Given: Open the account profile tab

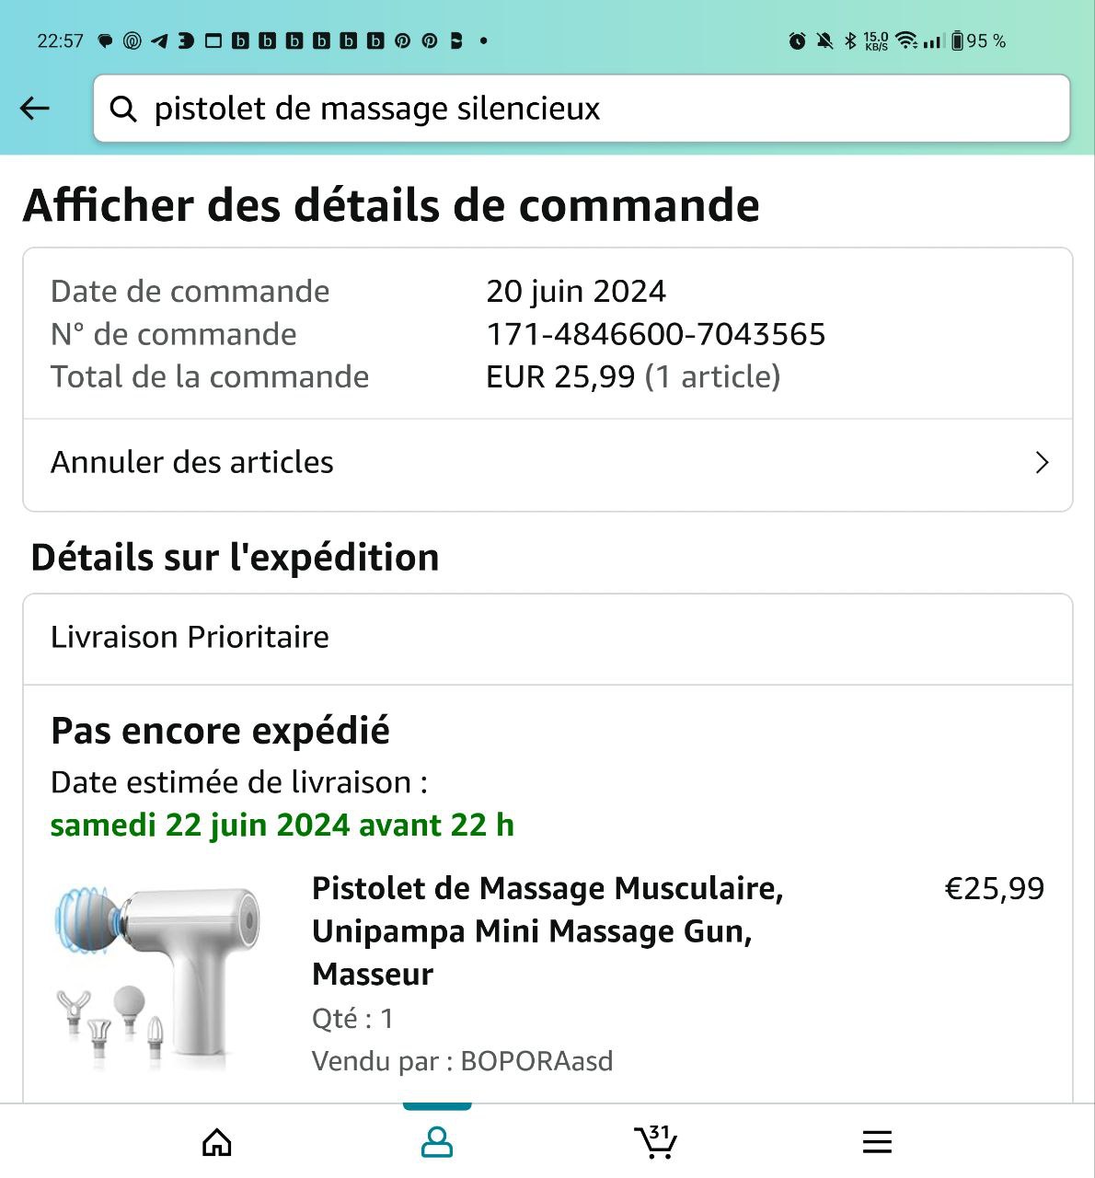Looking at the screenshot, I should [436, 1142].
